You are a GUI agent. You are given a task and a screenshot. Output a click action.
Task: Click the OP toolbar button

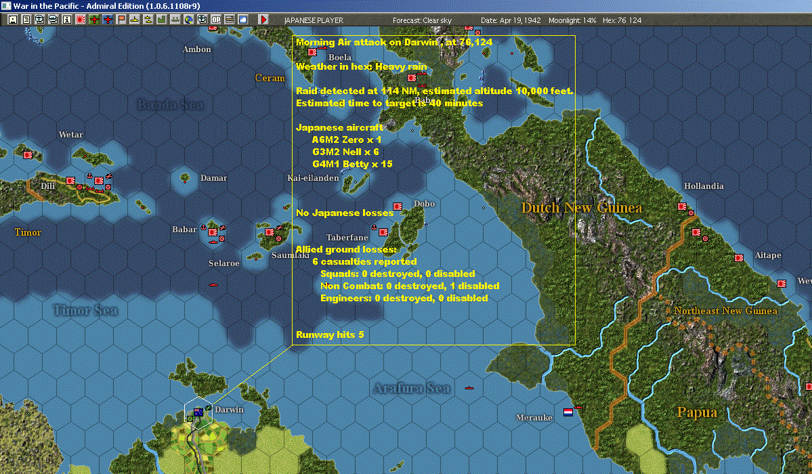[216, 20]
